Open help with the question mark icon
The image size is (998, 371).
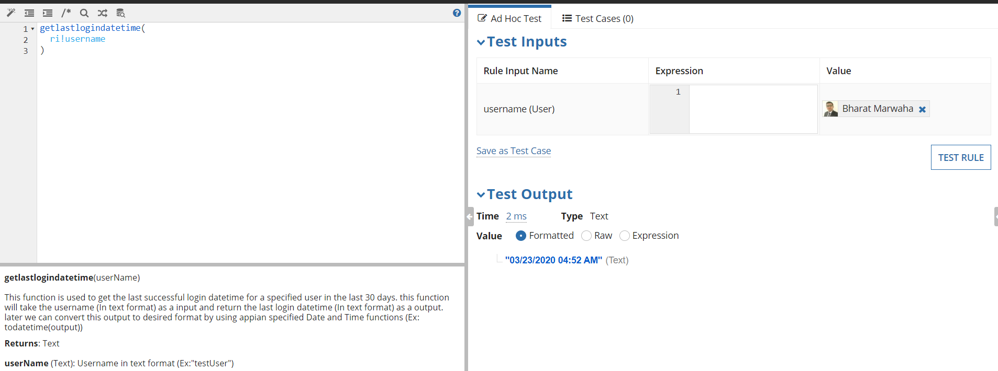pyautogui.click(x=457, y=13)
